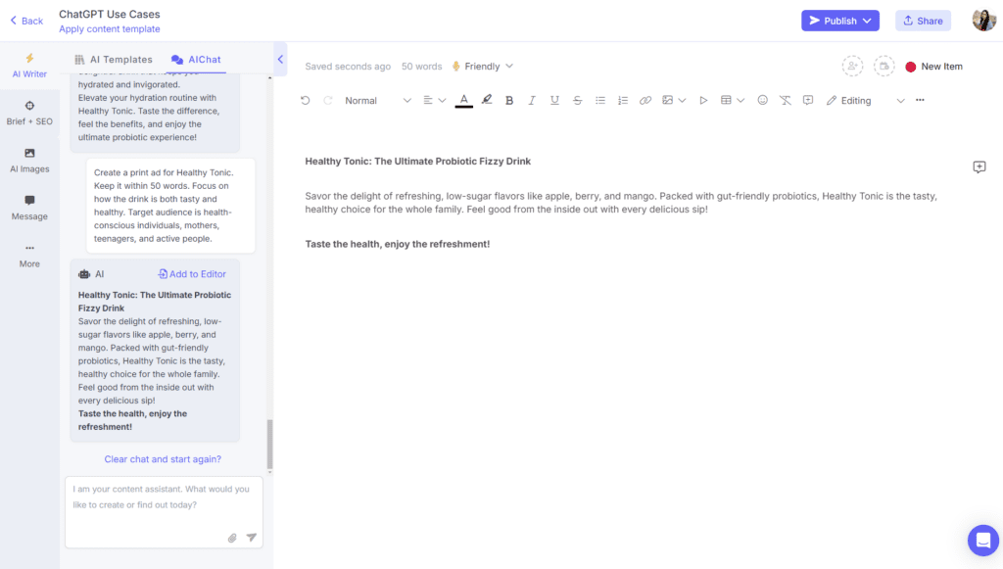
Task: Click the Share button
Action: [x=923, y=21]
